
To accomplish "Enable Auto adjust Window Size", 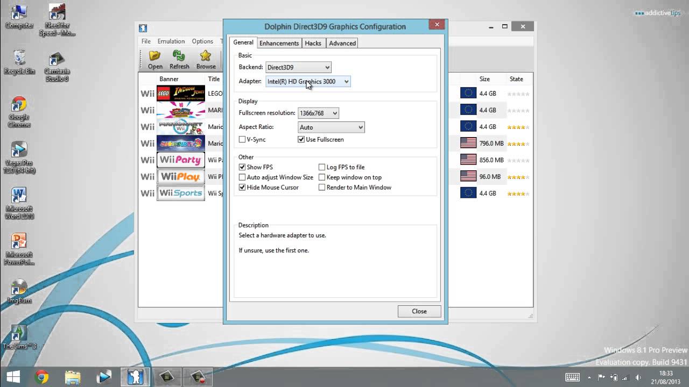I will pos(242,177).
